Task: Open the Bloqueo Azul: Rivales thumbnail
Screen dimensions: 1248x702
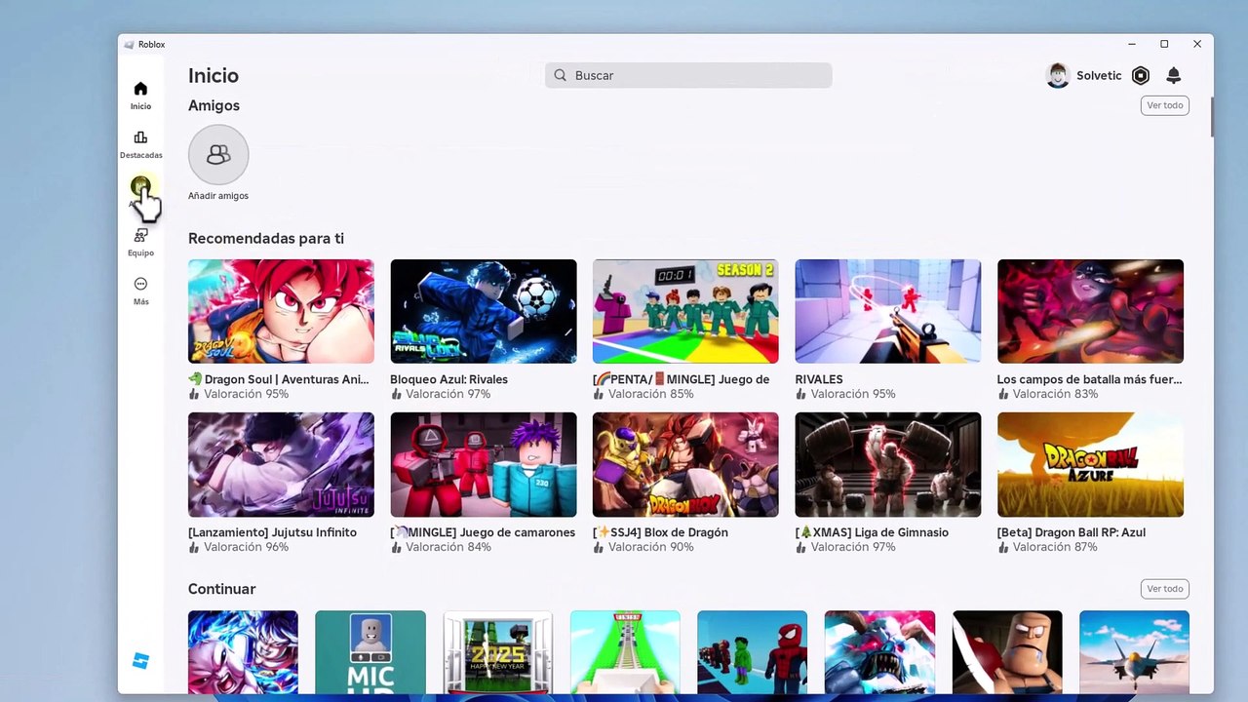Action: (484, 311)
